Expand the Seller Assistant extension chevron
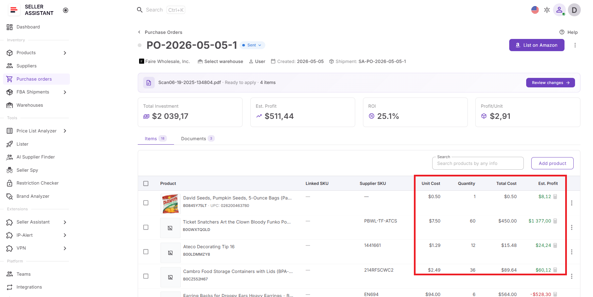This screenshot has width=593, height=297. [x=65, y=222]
